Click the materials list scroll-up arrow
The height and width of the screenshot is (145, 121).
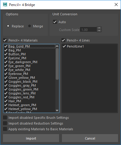click(57, 46)
